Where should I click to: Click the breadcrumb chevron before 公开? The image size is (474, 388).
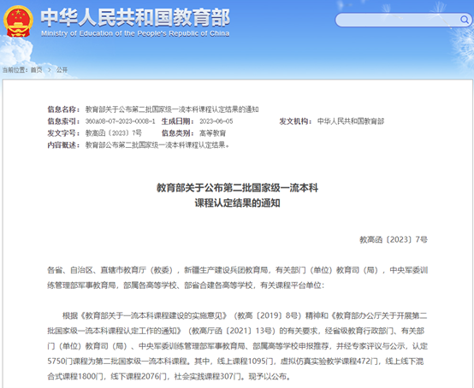point(50,70)
